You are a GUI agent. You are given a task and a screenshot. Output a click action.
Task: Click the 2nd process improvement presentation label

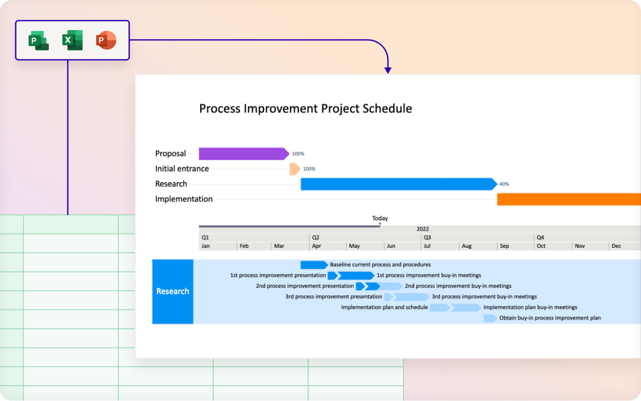coord(305,286)
